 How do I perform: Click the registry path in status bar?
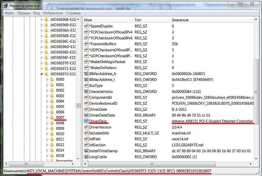click(107, 171)
